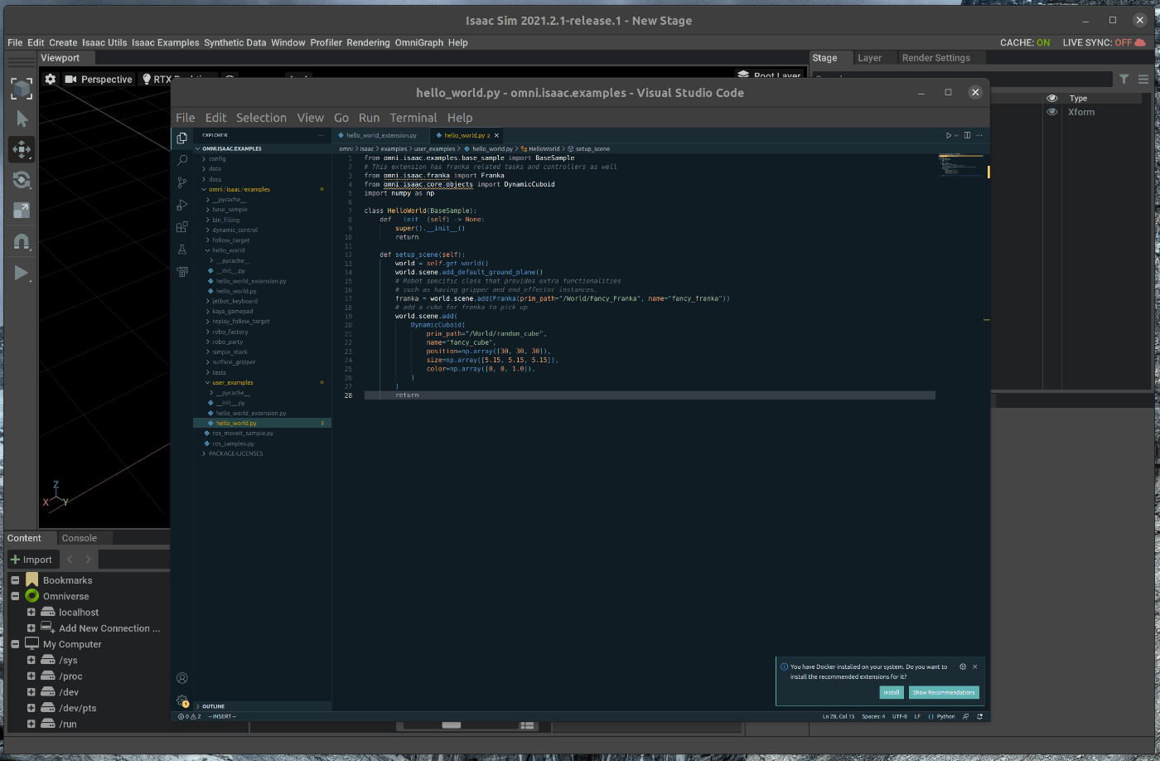Split the VS Code editor right
This screenshot has width=1160, height=761.
(967, 135)
